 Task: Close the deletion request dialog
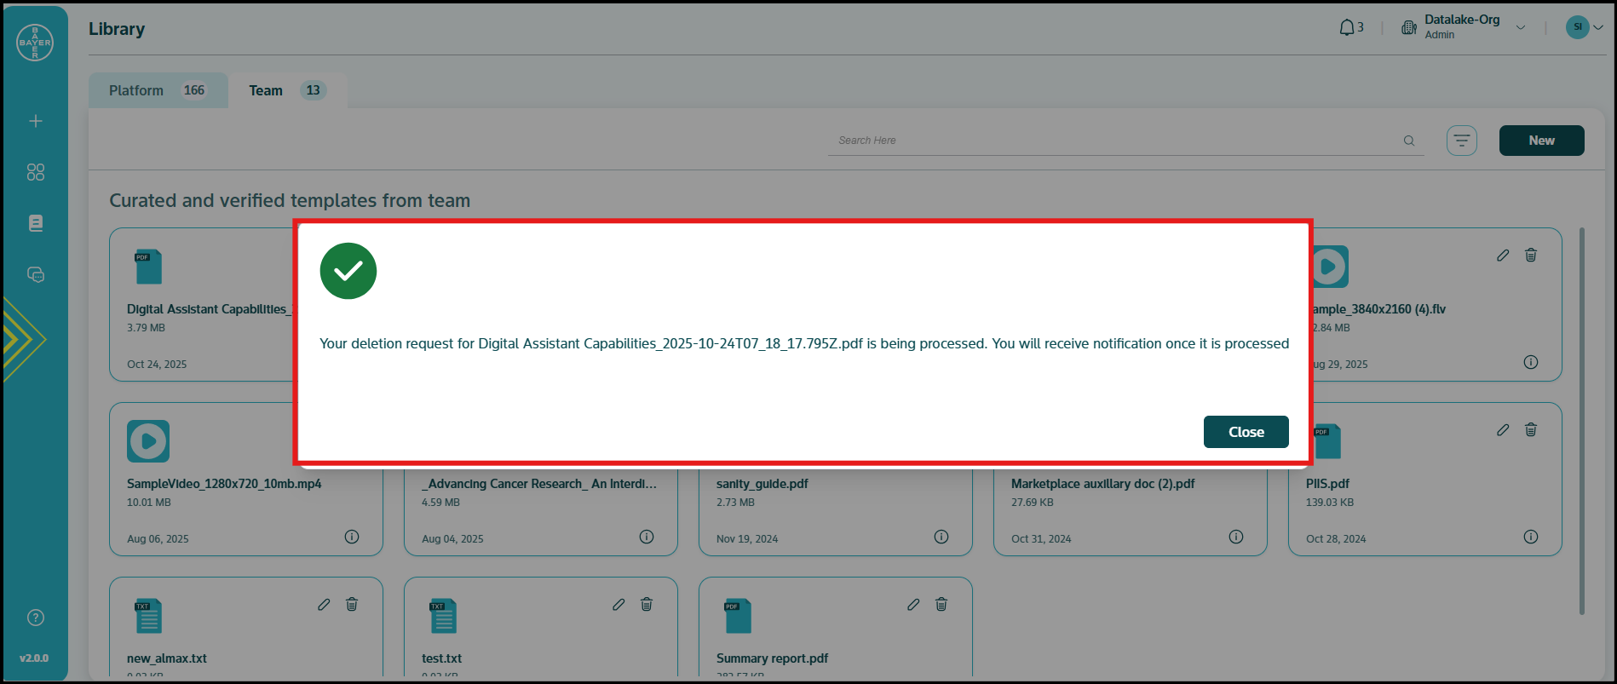(1246, 432)
